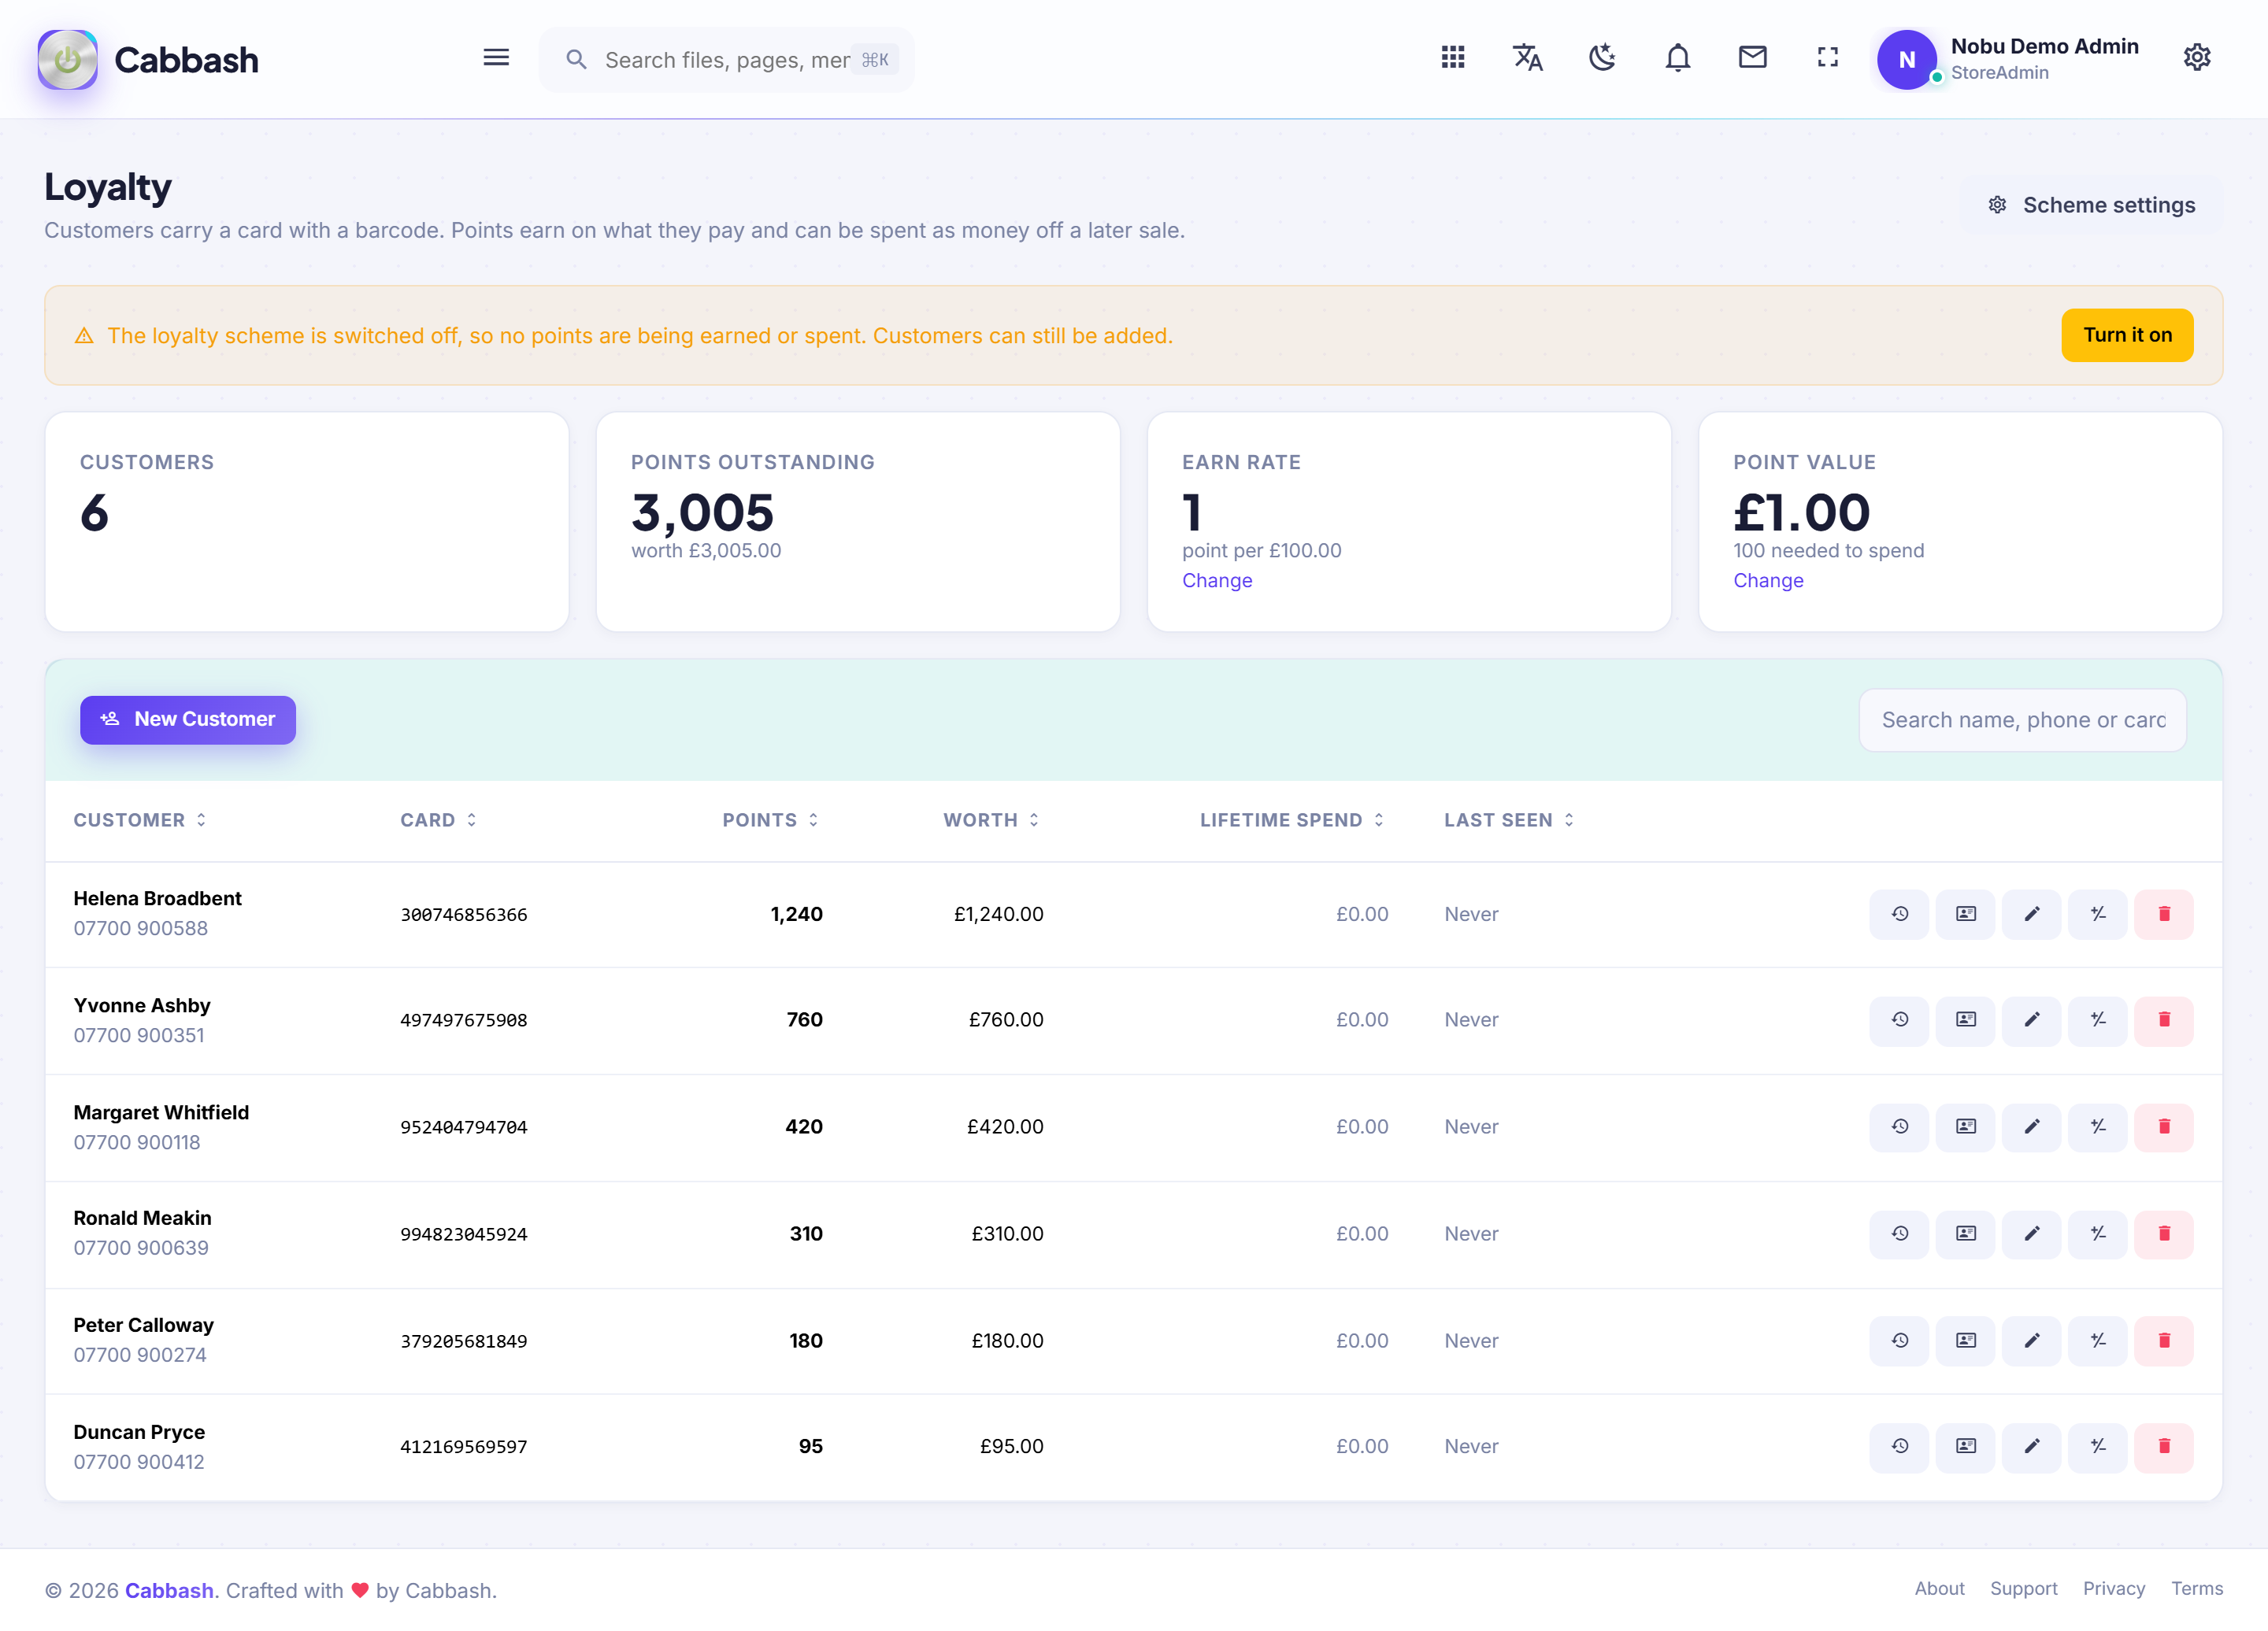This screenshot has width=2268, height=1631.
Task: Open the Support footer link
Action: coord(2023,1589)
